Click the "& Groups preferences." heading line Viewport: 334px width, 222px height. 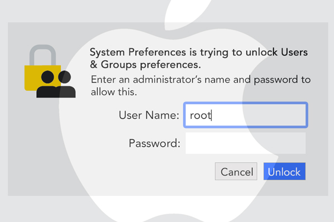pos(145,65)
